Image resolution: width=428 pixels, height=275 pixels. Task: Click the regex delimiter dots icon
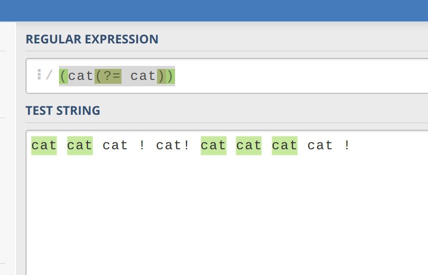click(39, 75)
